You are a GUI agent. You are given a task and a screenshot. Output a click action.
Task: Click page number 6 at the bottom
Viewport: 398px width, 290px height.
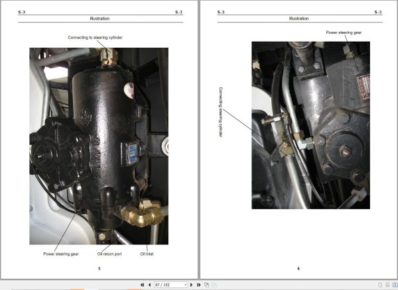(x=298, y=268)
